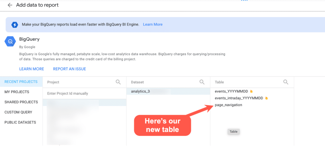This screenshot has width=325, height=149.
Task: Click the flame icon beside events_intraday_YYYYMMDD
Action: pyautogui.click(x=267, y=98)
